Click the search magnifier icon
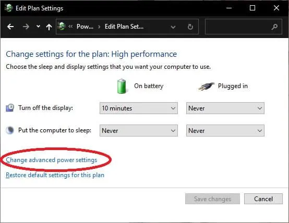289x223 pixels. 274,27
